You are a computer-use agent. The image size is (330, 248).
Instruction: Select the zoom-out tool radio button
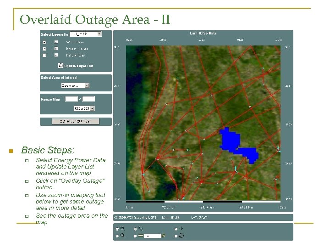pos(117,236)
